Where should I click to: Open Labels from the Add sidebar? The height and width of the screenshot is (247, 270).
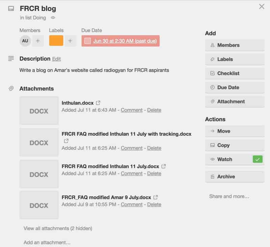(234, 59)
